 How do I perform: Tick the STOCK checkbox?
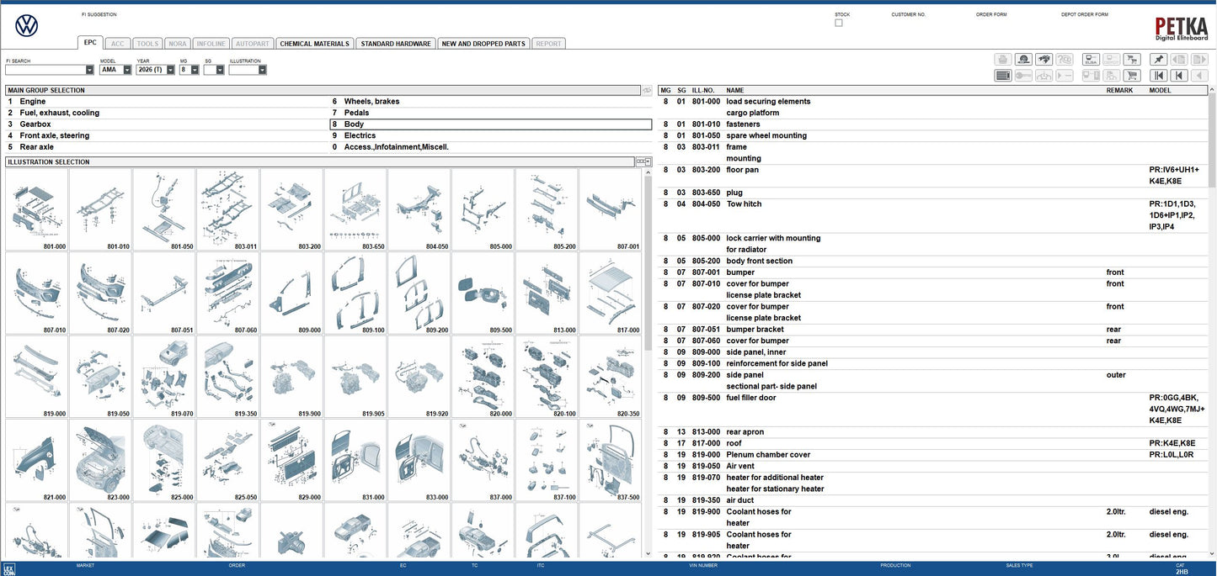[x=838, y=21]
